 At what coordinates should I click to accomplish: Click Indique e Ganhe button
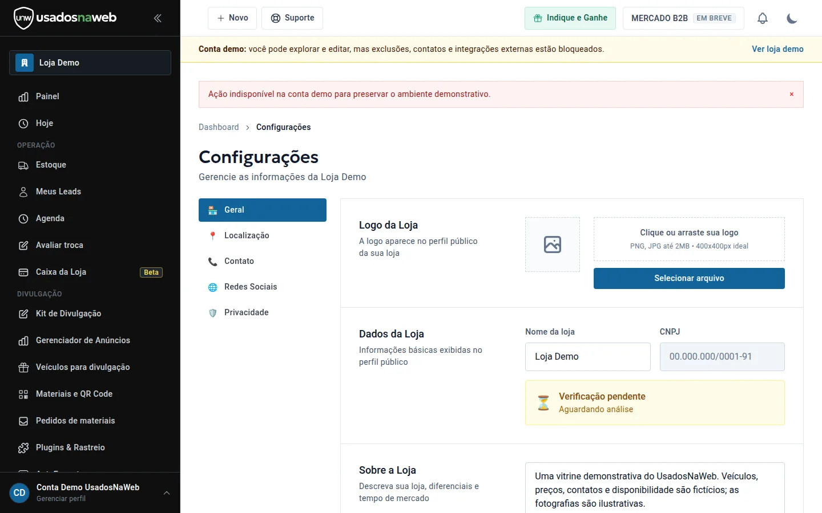pyautogui.click(x=570, y=18)
